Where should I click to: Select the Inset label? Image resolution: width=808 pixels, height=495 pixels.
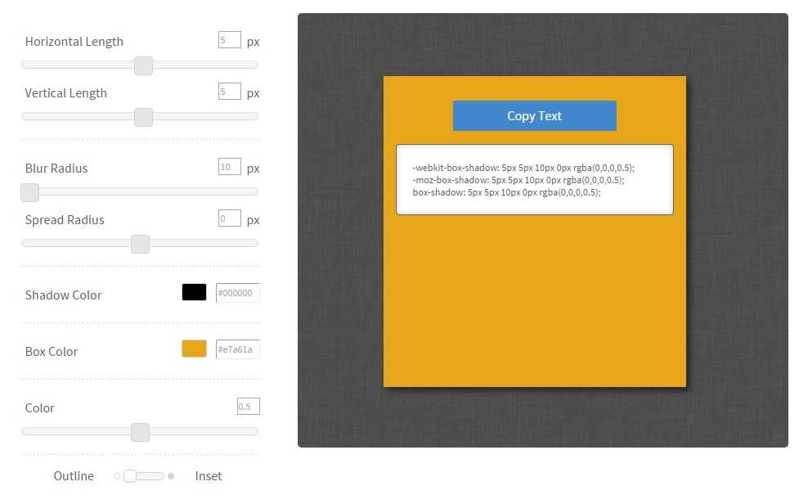(x=209, y=476)
